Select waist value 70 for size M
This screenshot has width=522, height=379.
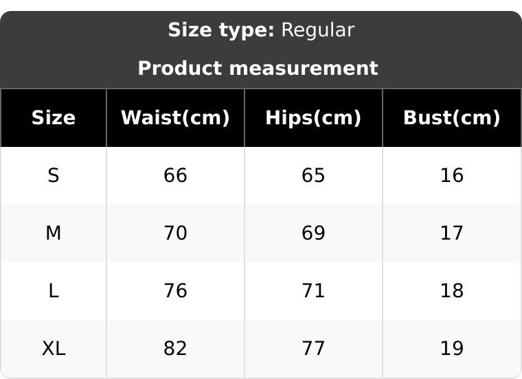(175, 233)
